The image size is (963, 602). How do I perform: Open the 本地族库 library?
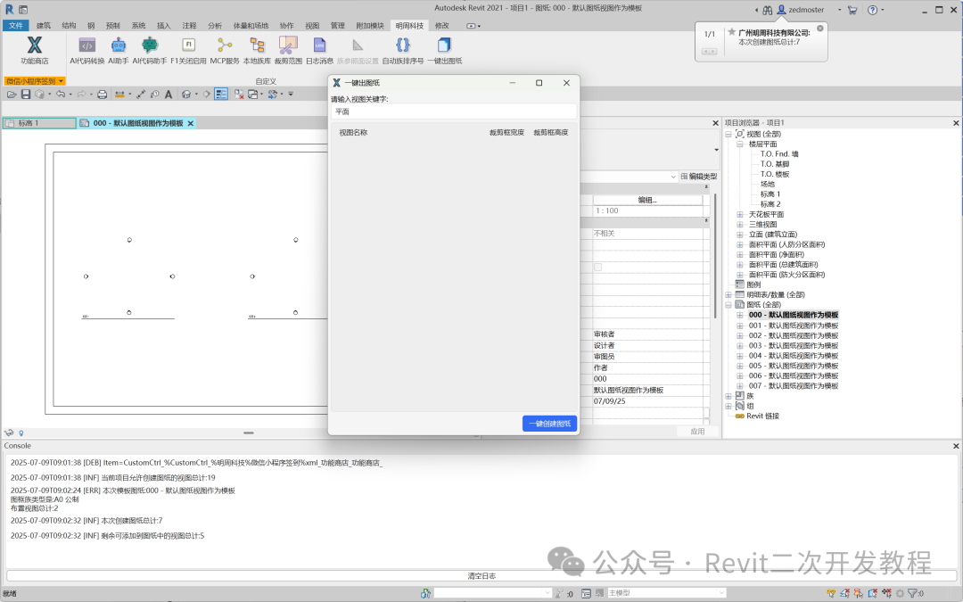(257, 50)
